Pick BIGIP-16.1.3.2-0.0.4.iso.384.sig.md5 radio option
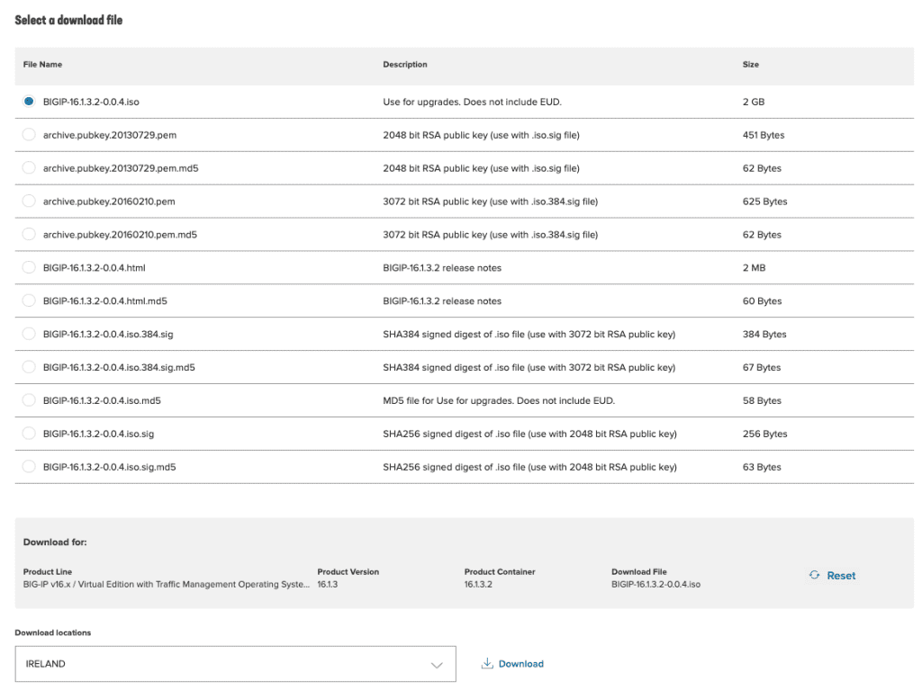This screenshot has height=690, width=922. pos(29,367)
